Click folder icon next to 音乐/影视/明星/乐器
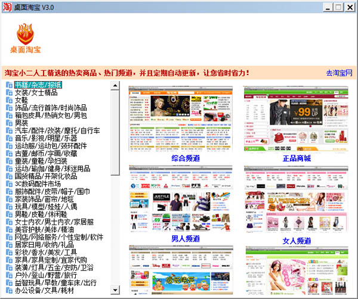 click(x=9, y=138)
